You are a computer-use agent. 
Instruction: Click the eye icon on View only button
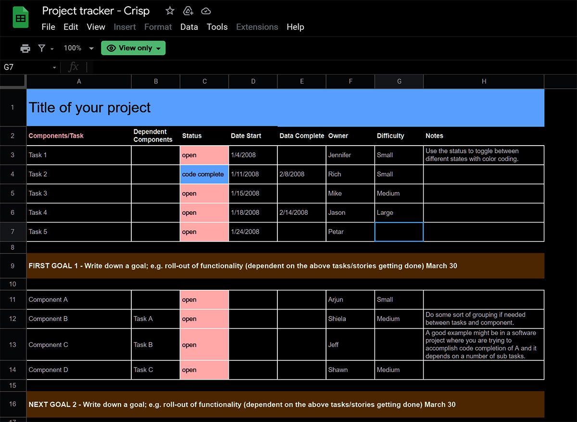tap(111, 48)
